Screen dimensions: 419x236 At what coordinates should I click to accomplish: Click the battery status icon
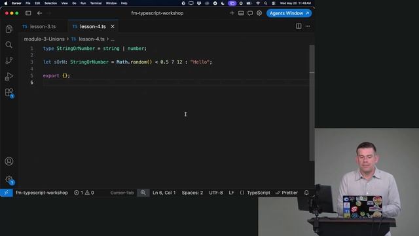point(249,3)
